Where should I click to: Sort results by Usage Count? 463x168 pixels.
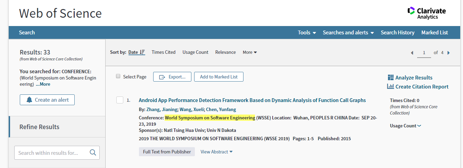coord(195,52)
